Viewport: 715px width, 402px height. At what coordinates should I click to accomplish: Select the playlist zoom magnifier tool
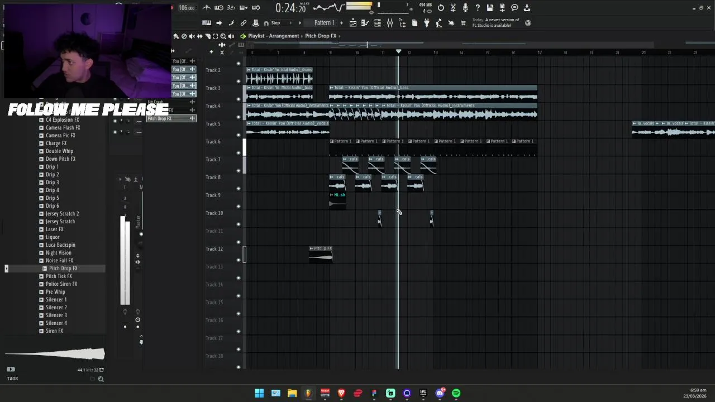tap(223, 36)
